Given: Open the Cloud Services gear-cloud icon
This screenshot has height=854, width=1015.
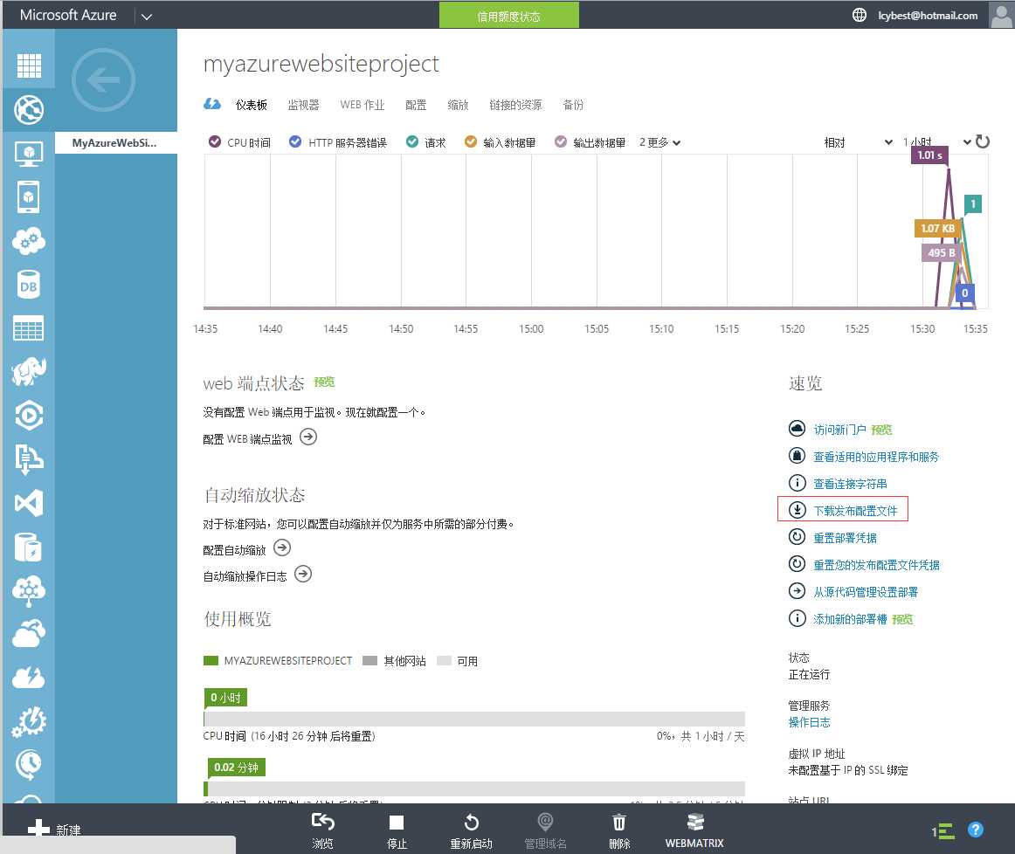Looking at the screenshot, I should click(29, 241).
